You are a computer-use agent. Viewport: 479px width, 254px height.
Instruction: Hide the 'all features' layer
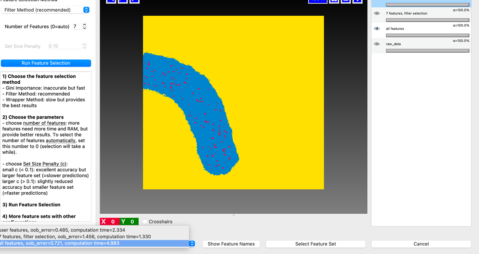point(377,29)
